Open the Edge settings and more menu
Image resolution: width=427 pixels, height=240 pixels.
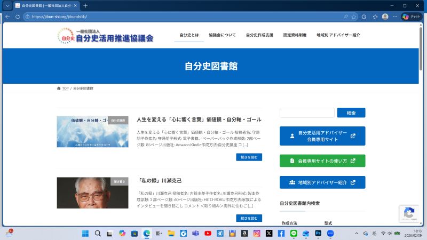pos(395,17)
